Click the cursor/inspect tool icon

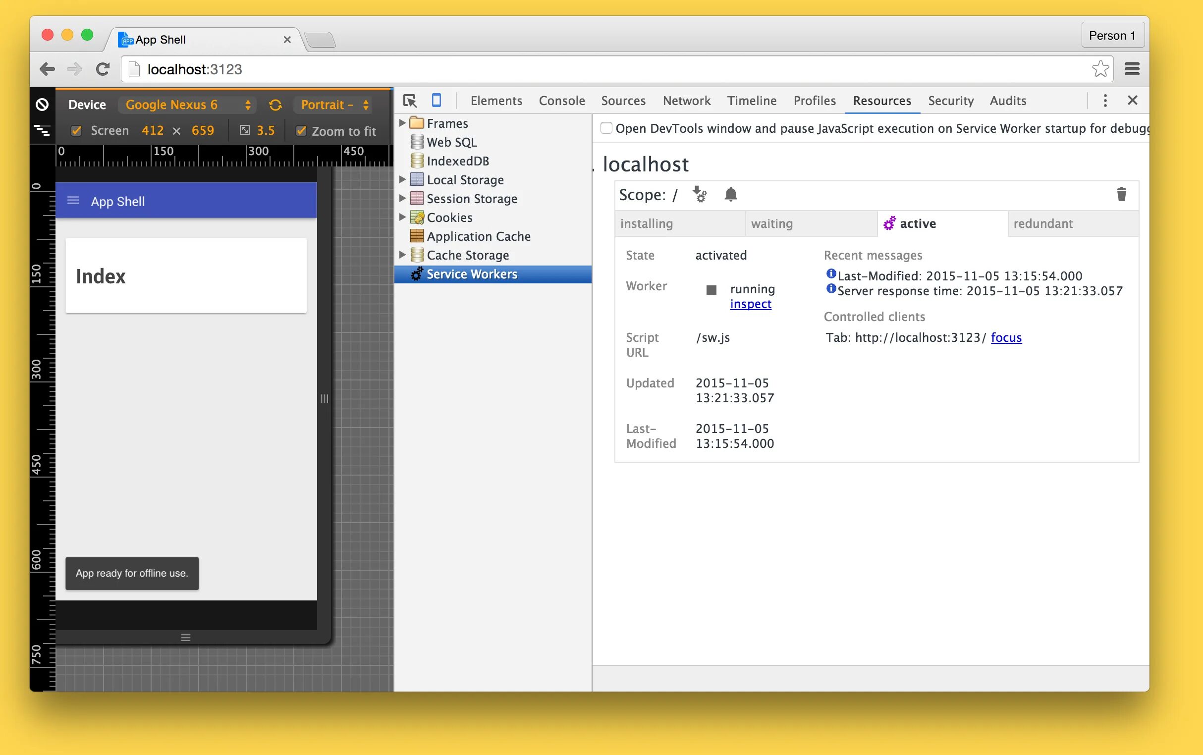(410, 100)
